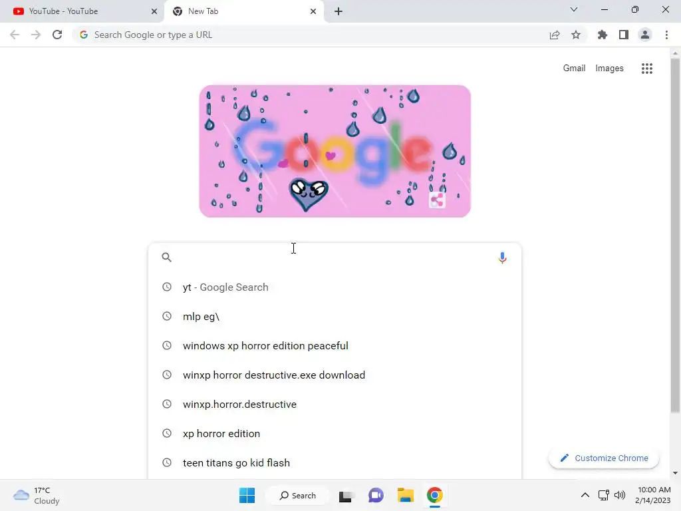Close the New Tab tab
681x511 pixels.
point(313,11)
